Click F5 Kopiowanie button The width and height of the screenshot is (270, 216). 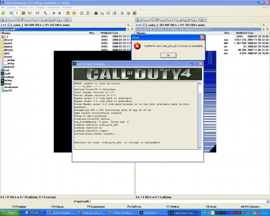(96, 207)
